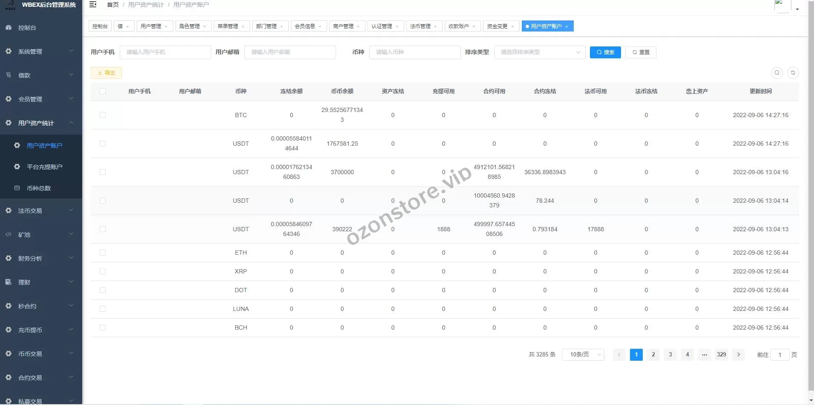Click the 导出 export button
The height and width of the screenshot is (405, 814).
(x=106, y=73)
